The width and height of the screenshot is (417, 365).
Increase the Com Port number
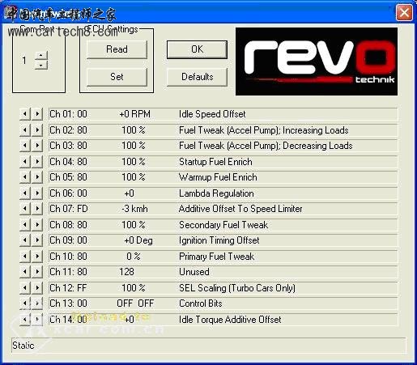[41, 55]
